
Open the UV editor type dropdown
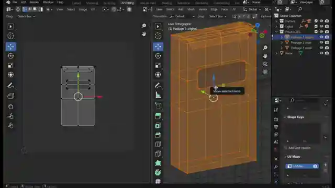coord(9,9)
